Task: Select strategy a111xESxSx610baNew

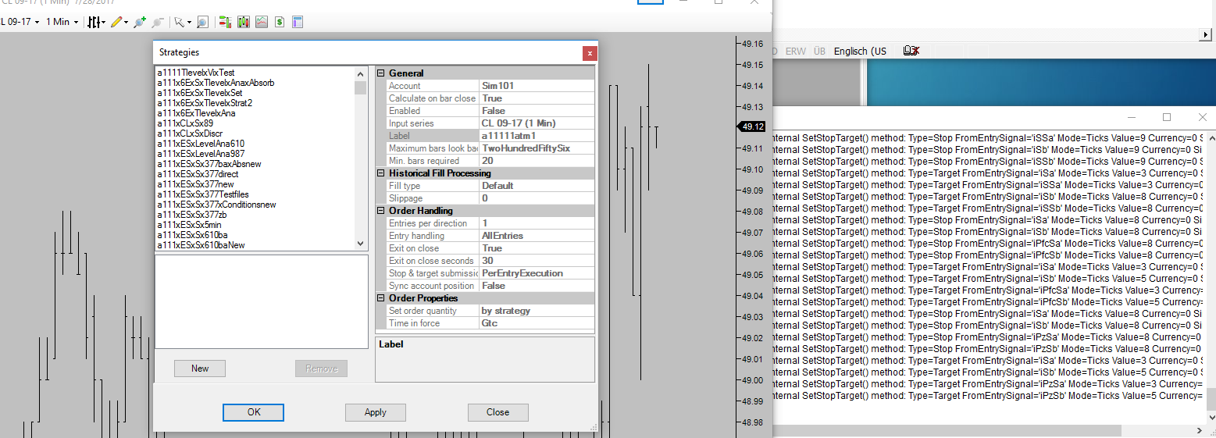Action: (201, 245)
